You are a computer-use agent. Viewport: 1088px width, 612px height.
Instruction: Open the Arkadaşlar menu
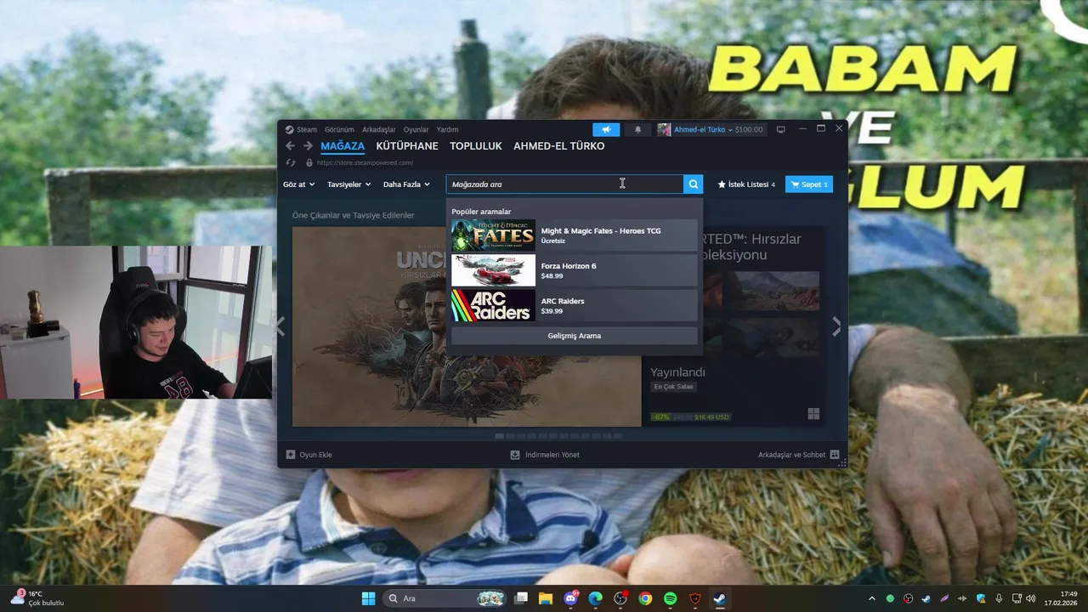(x=379, y=130)
